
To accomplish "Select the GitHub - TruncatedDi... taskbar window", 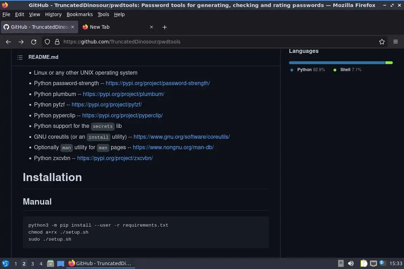I will pyautogui.click(x=101, y=263).
